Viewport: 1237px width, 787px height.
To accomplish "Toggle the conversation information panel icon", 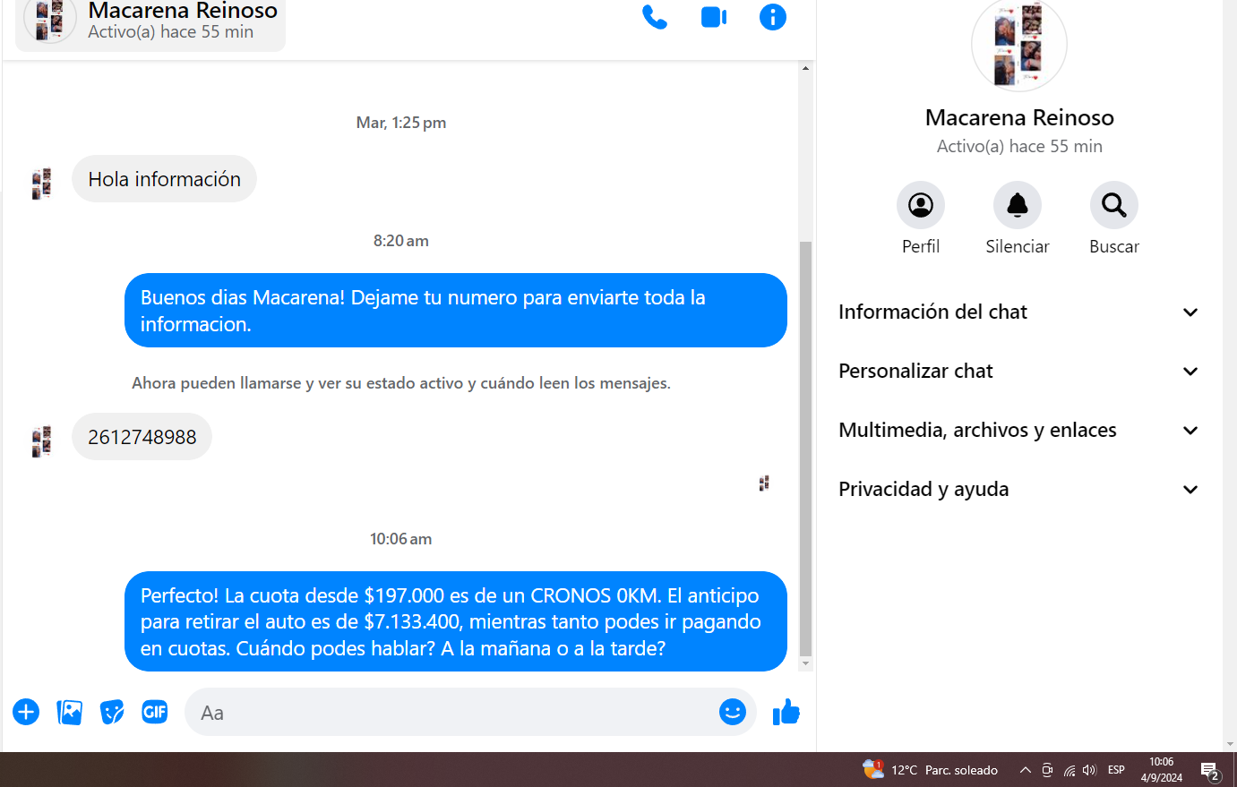I will (x=773, y=17).
